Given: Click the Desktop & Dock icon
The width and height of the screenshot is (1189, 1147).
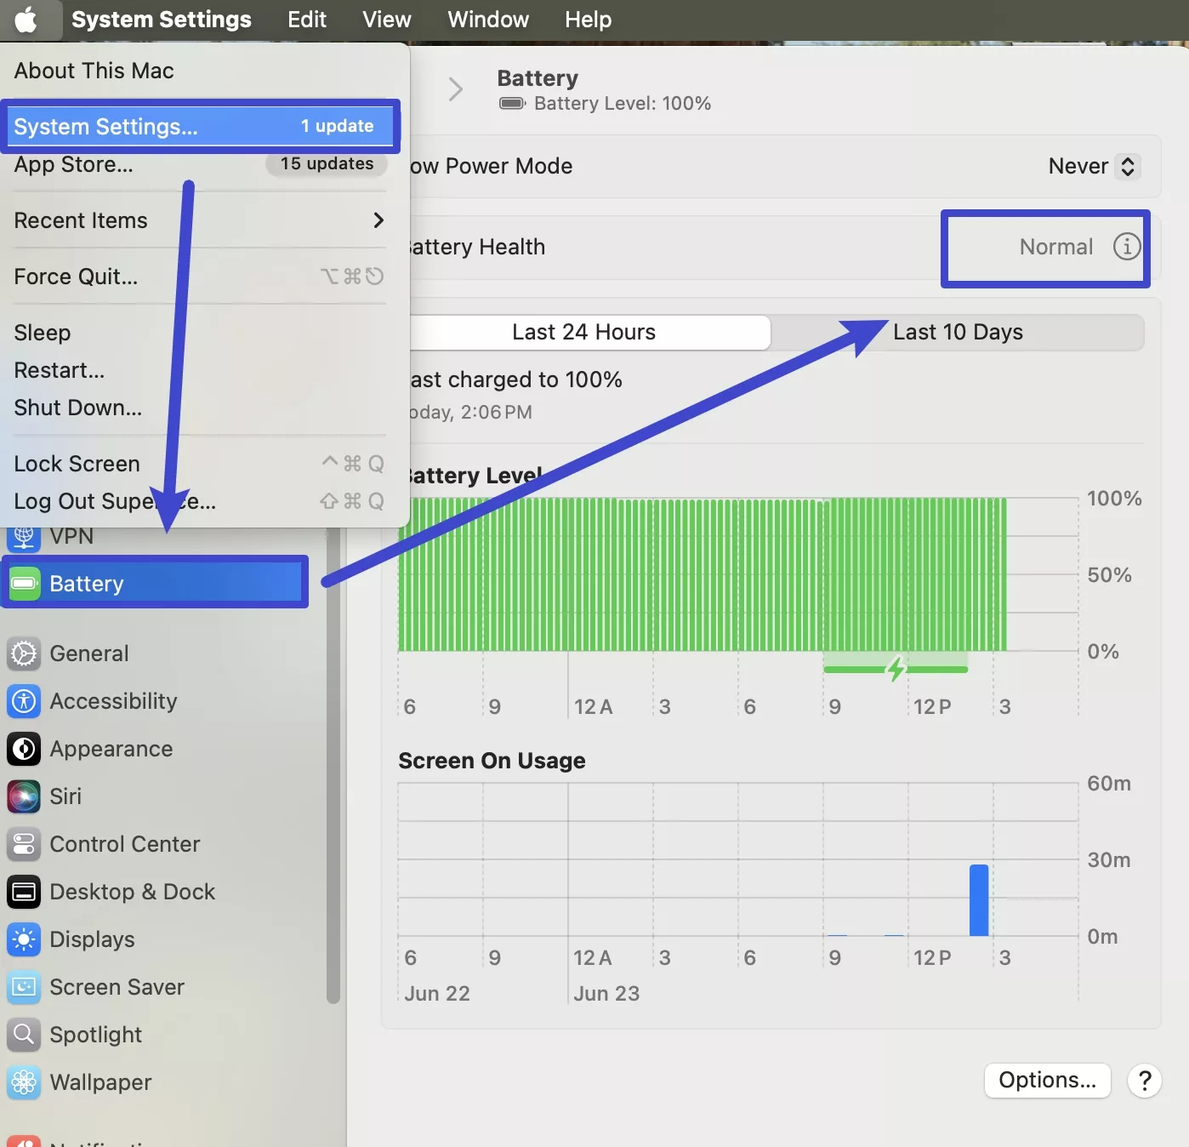Looking at the screenshot, I should [x=24, y=892].
